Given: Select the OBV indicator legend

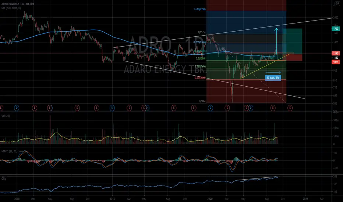Looking at the screenshot, I should [x=4, y=178].
